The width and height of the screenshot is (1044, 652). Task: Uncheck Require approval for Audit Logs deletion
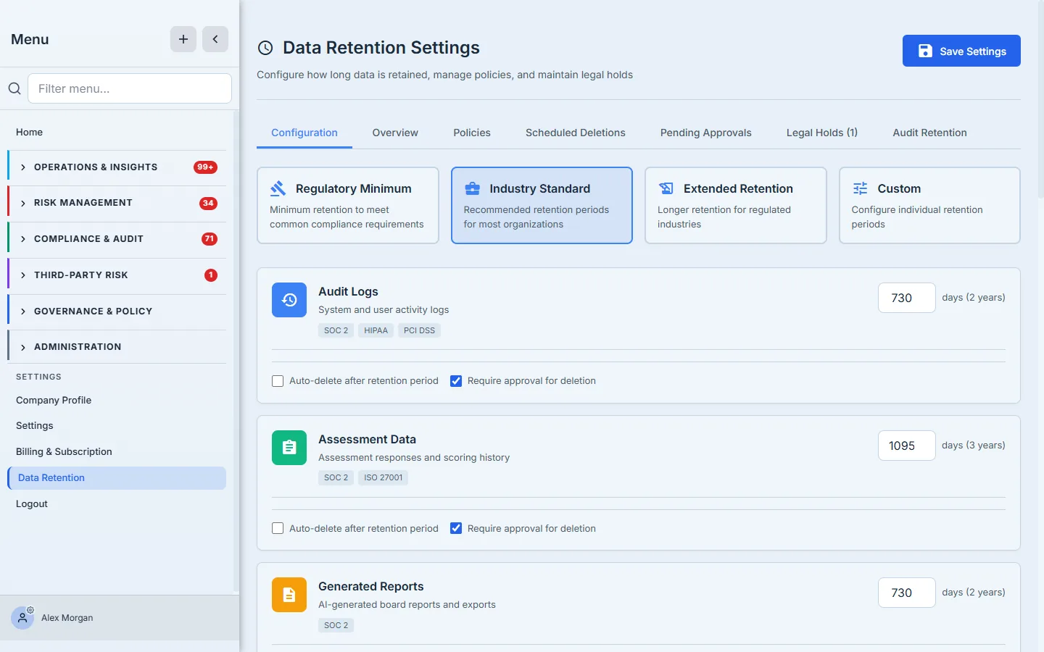click(456, 381)
